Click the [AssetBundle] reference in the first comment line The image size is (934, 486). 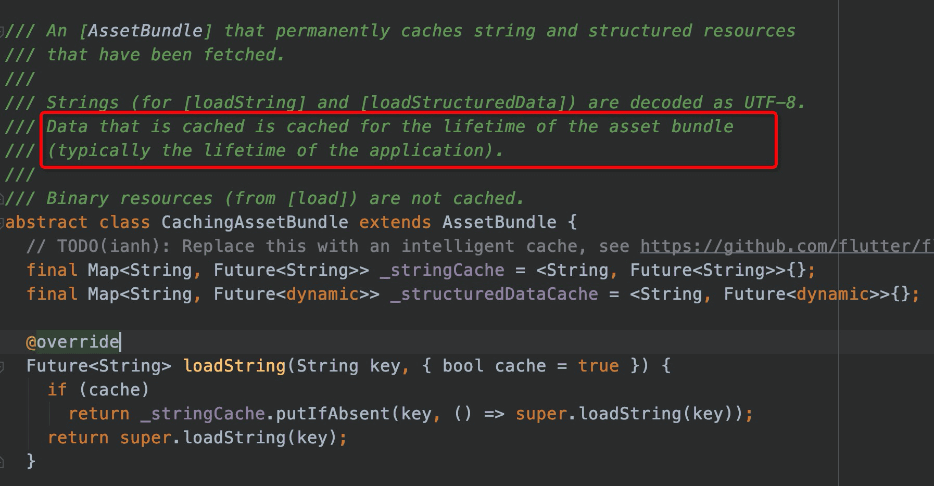(x=145, y=31)
